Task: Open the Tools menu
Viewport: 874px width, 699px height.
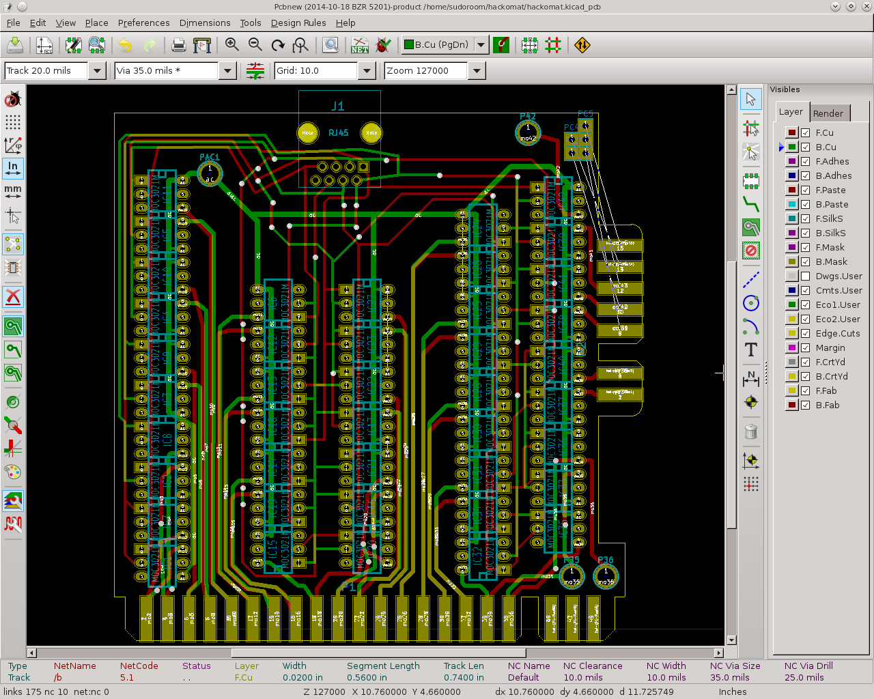Action: [x=251, y=23]
